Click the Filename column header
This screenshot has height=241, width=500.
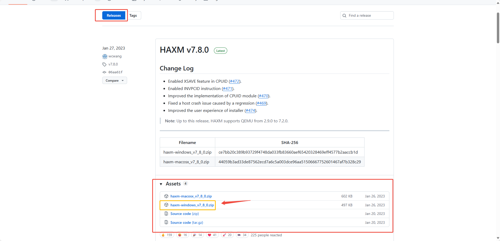pyautogui.click(x=187, y=143)
